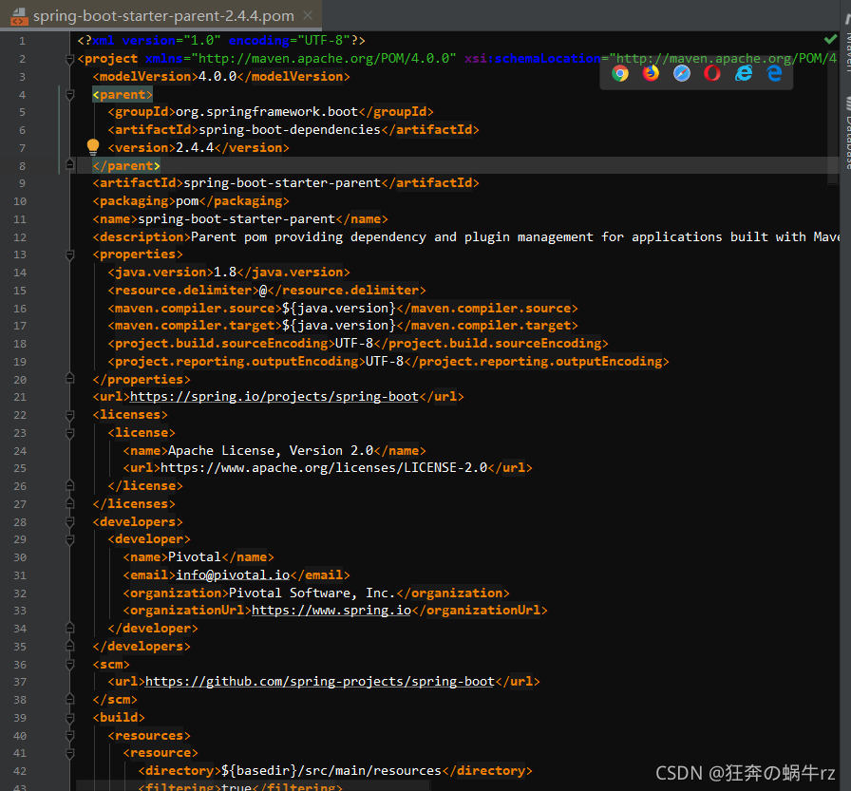
Task: Click the spring-boot-dependencies artifactId text
Action: tap(290, 130)
